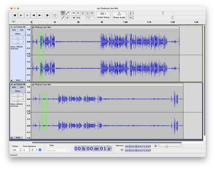Adjust gain slider of the Joe Mic track
The height and width of the screenshot is (169, 215).
click(x=18, y=96)
